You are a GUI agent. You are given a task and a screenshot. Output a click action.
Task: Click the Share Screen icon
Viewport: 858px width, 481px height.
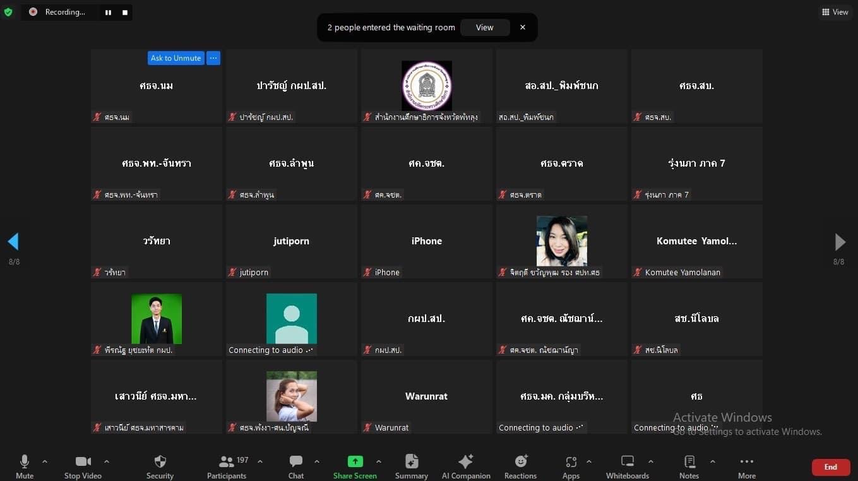pyautogui.click(x=355, y=461)
